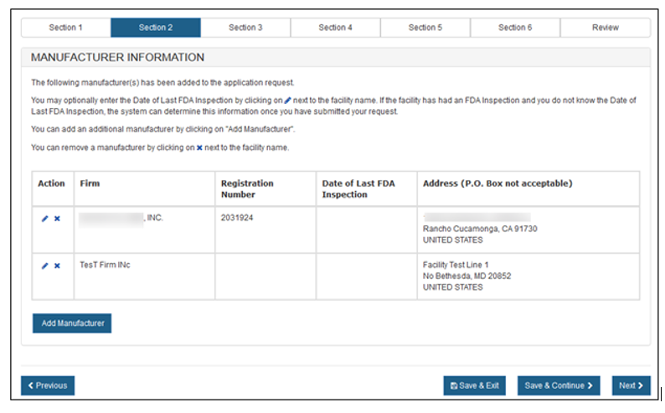
Task: Jump to the Section 6 tab
Action: click(x=515, y=28)
